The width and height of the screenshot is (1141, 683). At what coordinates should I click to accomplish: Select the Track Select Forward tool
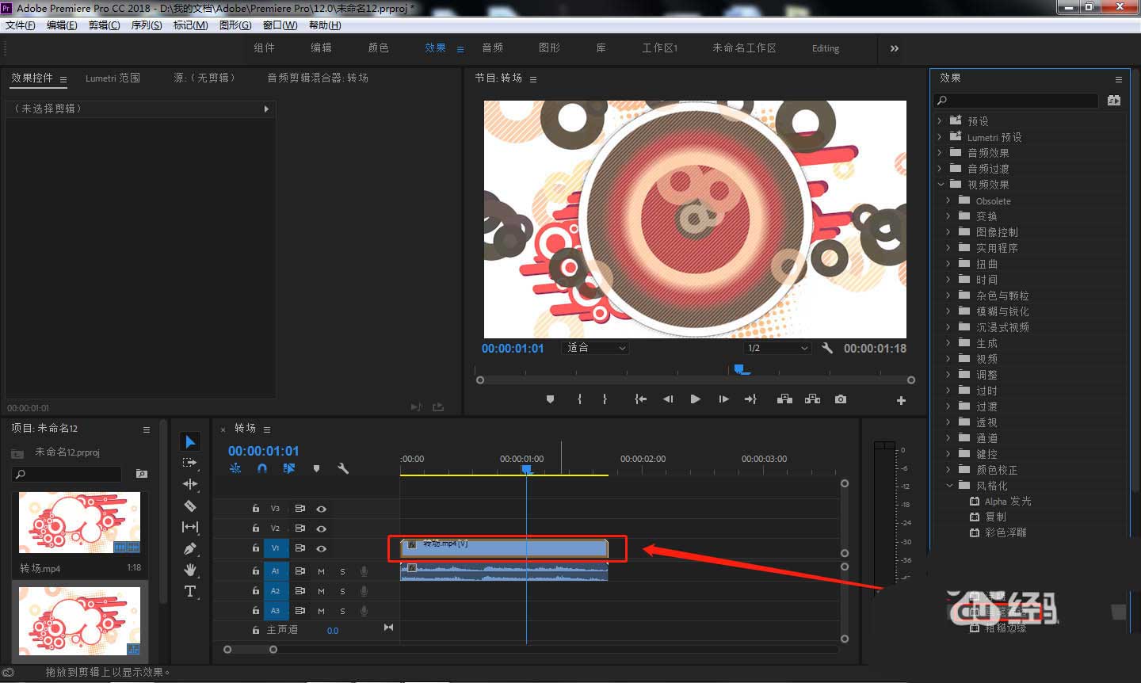click(190, 463)
